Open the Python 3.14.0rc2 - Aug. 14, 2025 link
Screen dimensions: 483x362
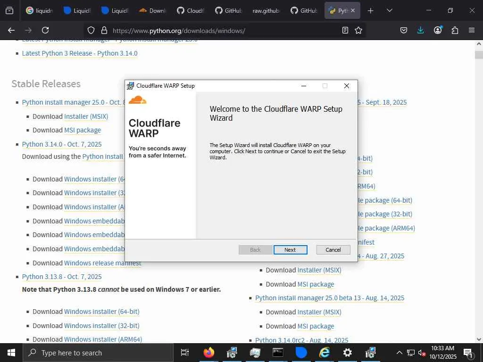301,340
